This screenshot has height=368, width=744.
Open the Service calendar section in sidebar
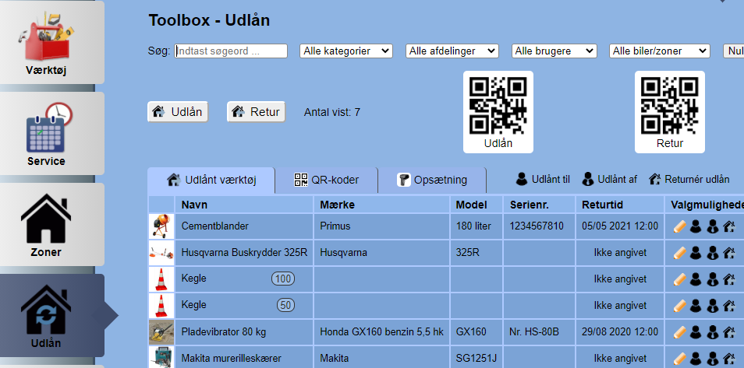pos(51,134)
